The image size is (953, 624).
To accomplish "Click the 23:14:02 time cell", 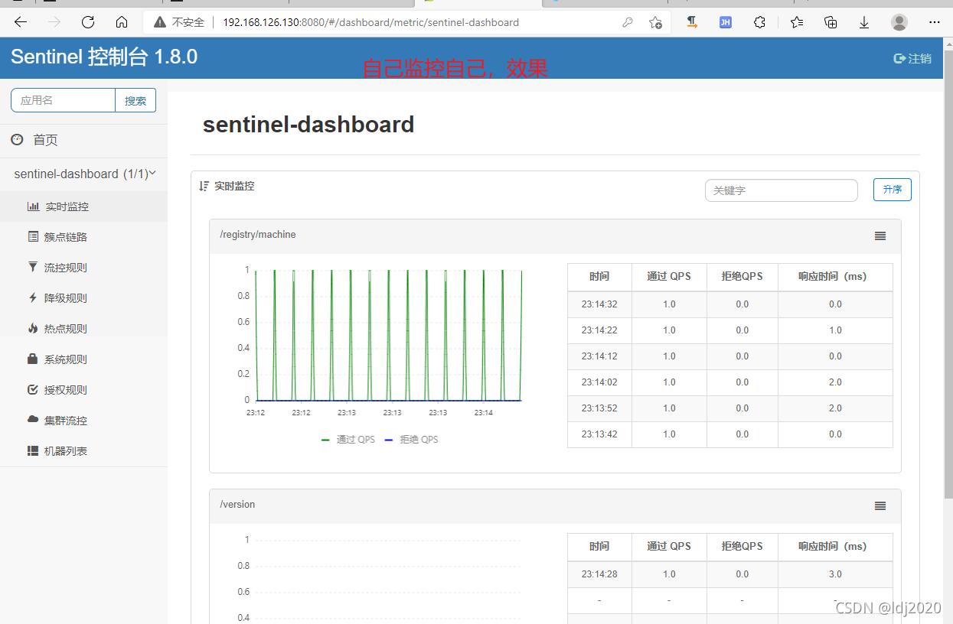I will (599, 382).
